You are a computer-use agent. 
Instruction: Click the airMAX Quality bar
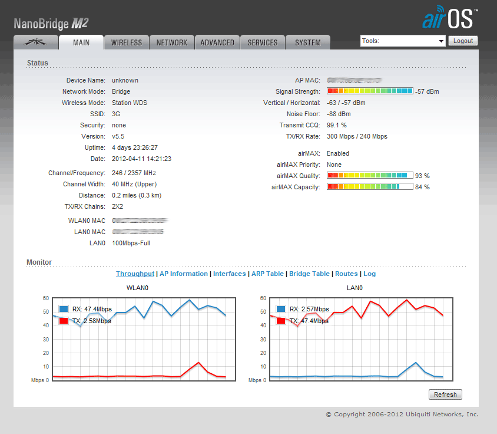pyautogui.click(x=370, y=175)
